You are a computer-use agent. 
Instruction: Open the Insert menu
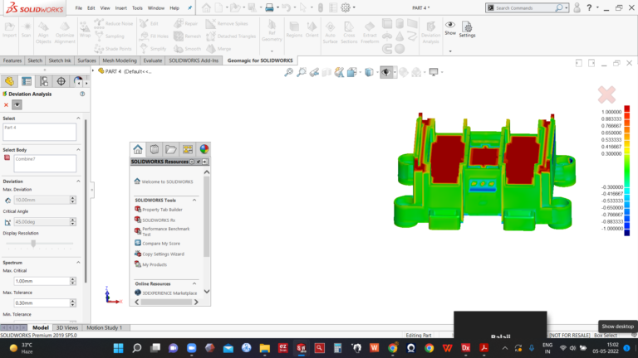tap(120, 7)
